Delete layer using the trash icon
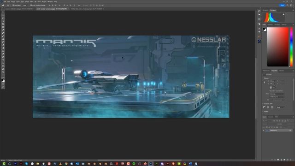Viewport: 295px width, 166px height. click(291, 160)
